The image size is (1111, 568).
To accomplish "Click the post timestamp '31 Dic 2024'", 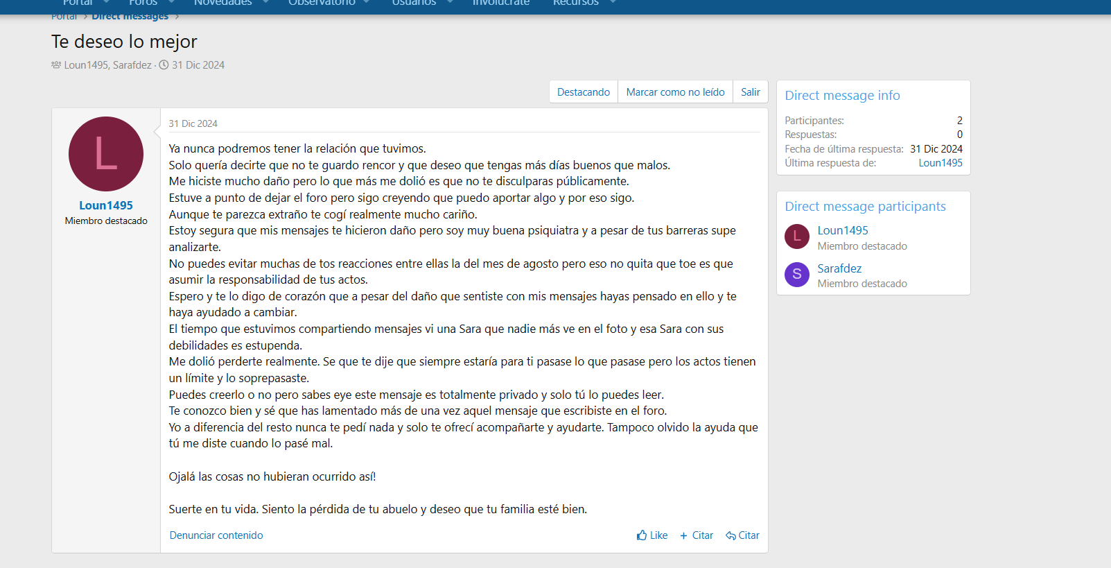I will [193, 123].
